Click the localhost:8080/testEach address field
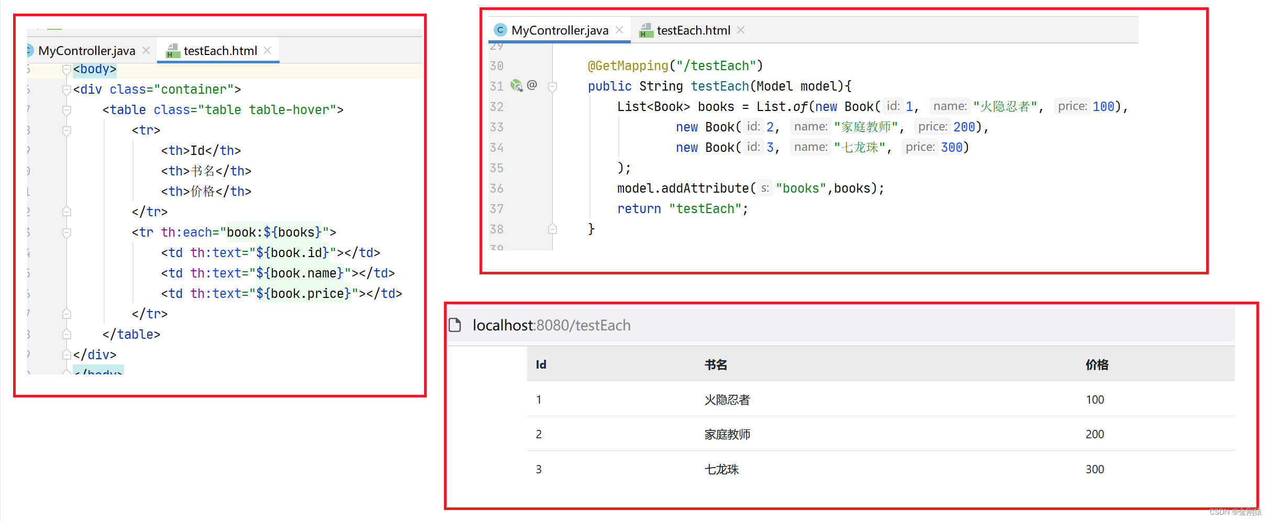 [x=552, y=325]
